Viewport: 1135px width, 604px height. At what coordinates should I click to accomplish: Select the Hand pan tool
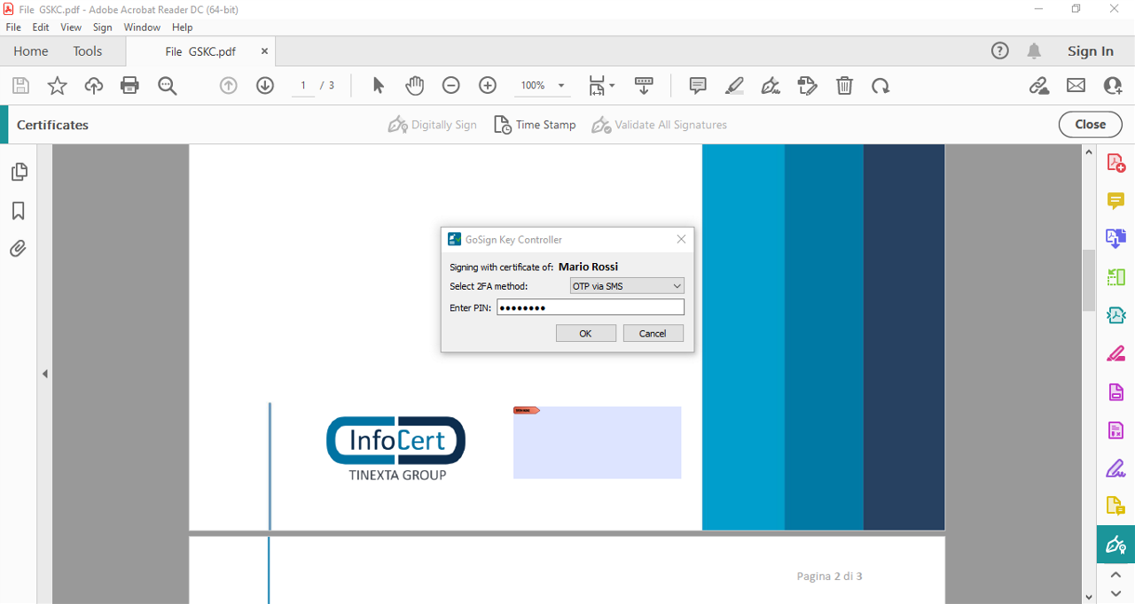(x=414, y=86)
